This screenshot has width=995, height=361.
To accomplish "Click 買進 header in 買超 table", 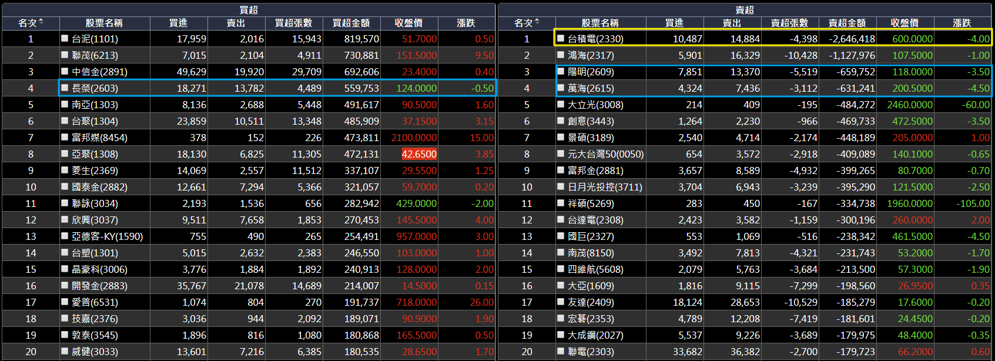I will 178,23.
